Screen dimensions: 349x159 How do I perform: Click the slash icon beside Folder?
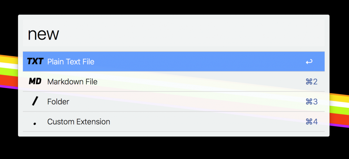tap(35, 101)
